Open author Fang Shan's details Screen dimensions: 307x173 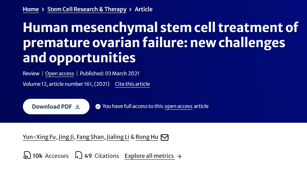90,137
